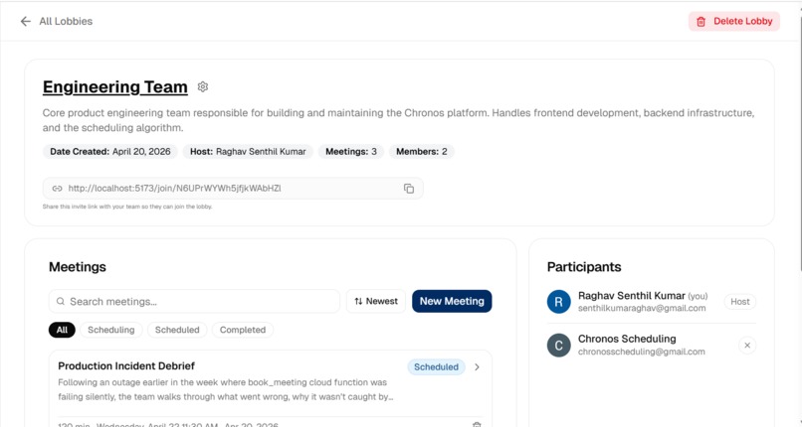The width and height of the screenshot is (802, 427).
Task: Go back to All Lobbies
Action: [x=66, y=22]
